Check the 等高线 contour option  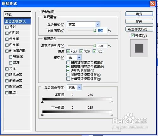(x=11, y=57)
